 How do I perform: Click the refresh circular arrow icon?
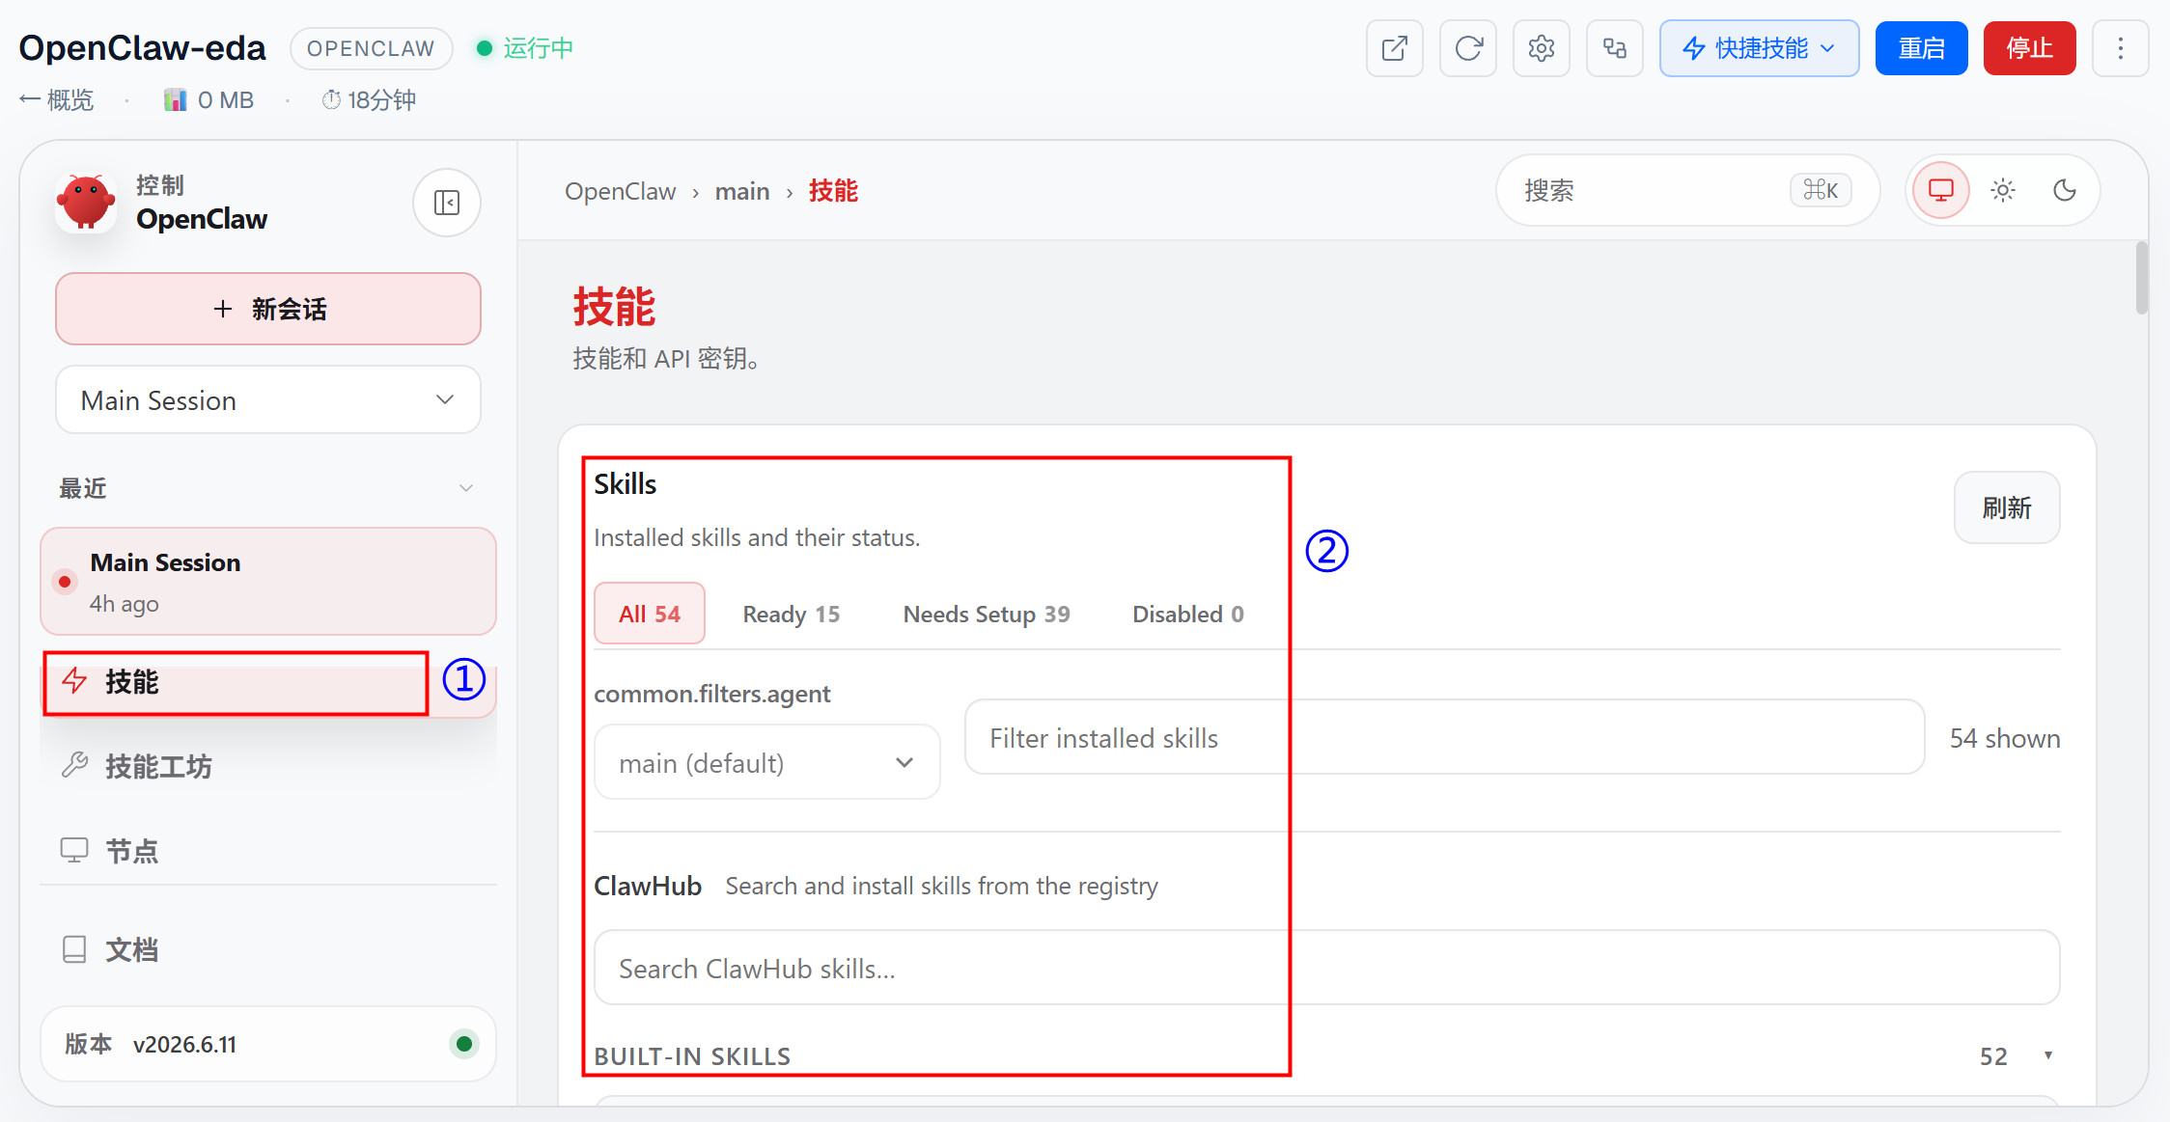tap(1468, 48)
